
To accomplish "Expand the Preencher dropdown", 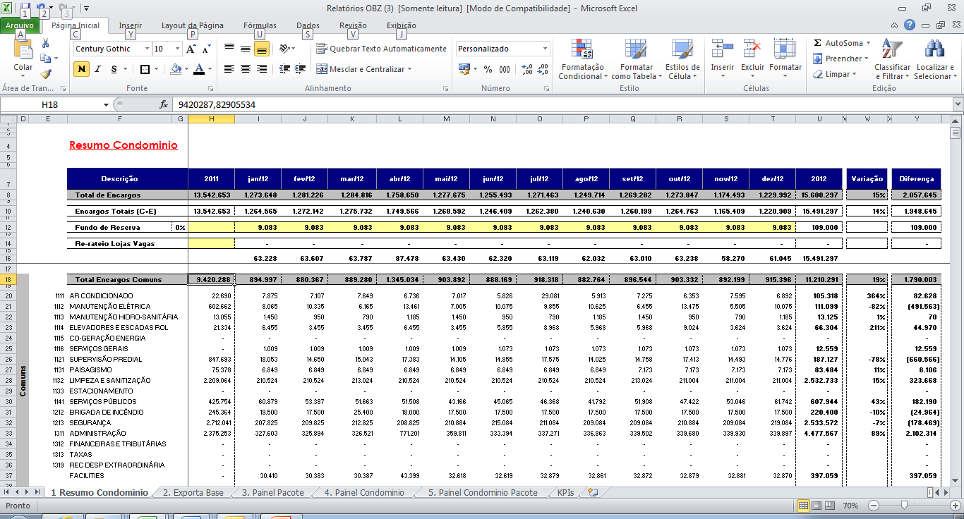I will [867, 59].
